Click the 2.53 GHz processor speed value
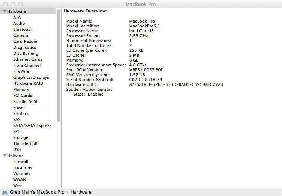Viewport: 282px width, 196px height. click(138, 36)
